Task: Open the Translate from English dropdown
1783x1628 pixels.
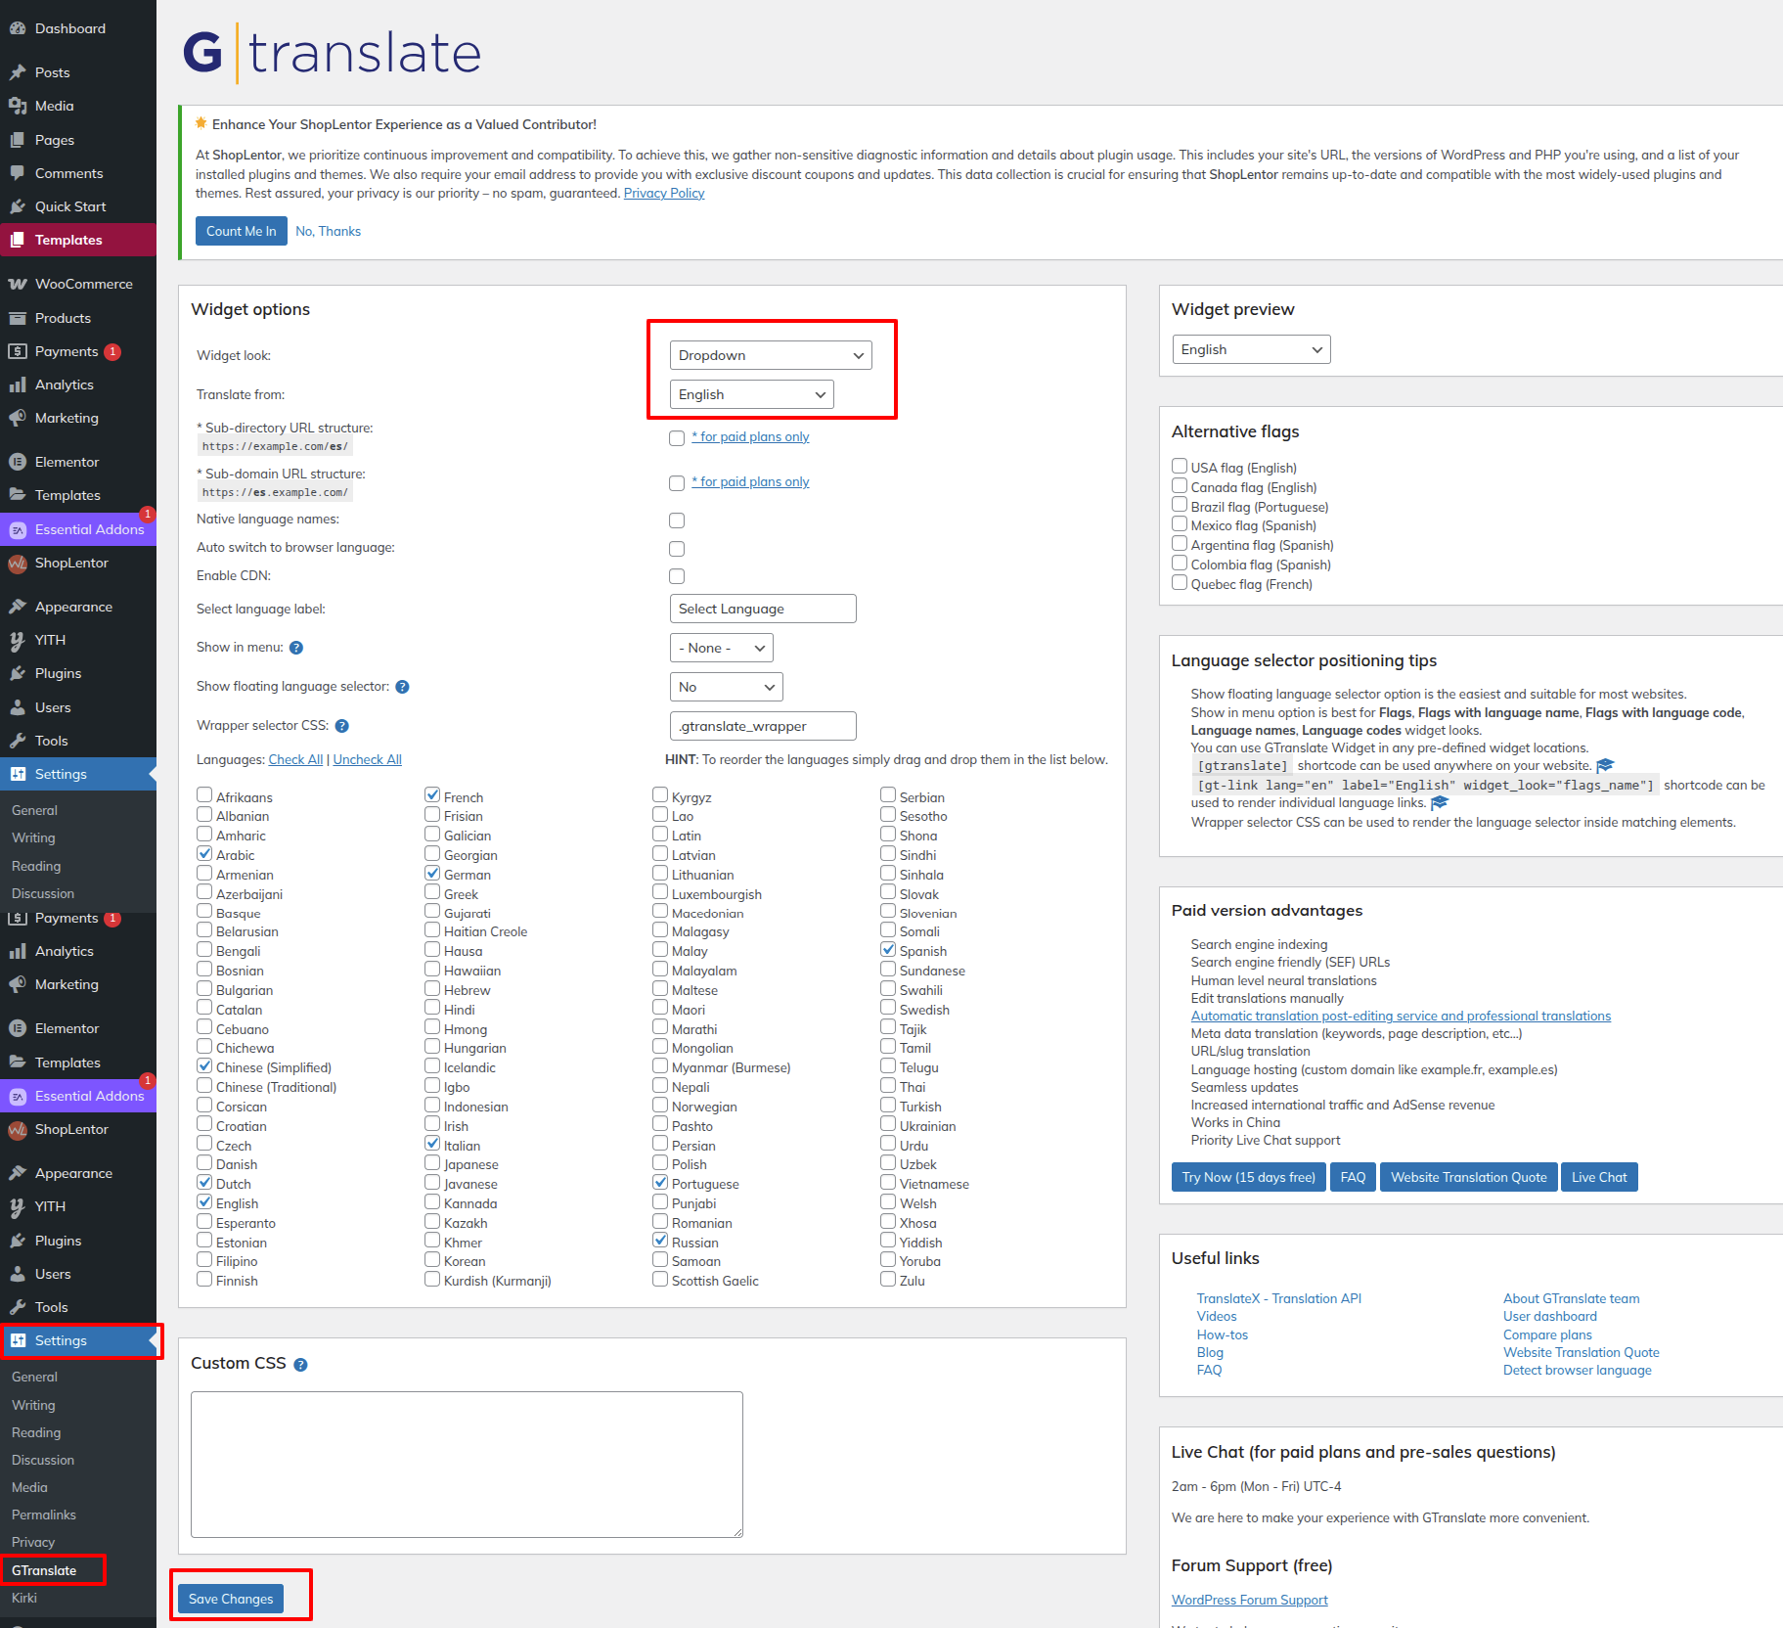Action: click(751, 394)
